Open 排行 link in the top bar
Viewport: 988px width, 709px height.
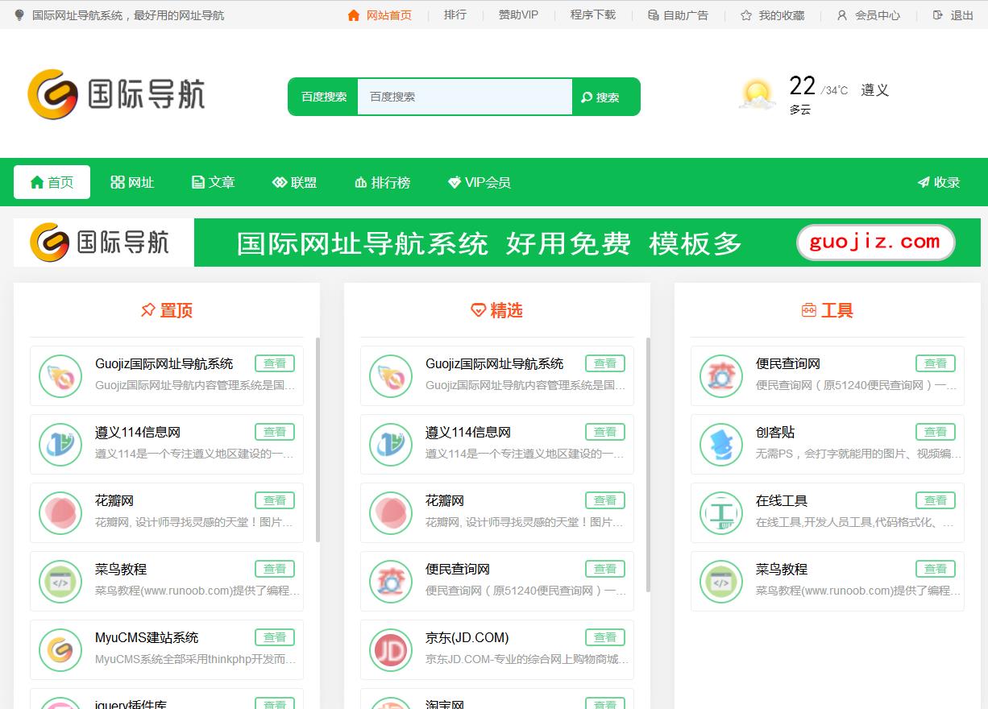455,15
